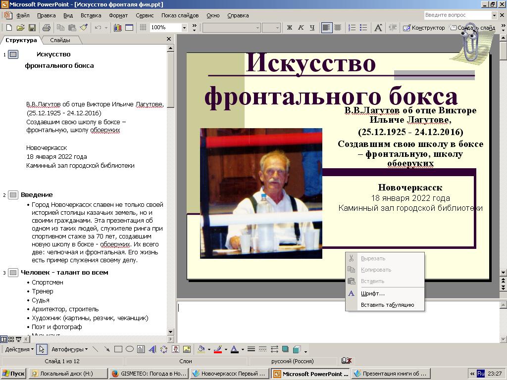Screen dimensions: 507x380
Task: Toggle align text left
Action: [x=327, y=28]
